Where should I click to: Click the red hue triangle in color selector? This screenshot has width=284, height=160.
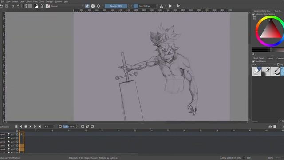point(271,29)
